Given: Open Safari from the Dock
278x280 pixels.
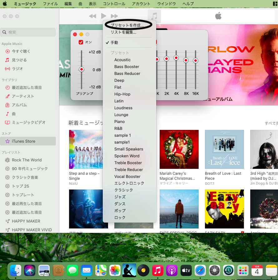Looking at the screenshot, I should [200, 270].
